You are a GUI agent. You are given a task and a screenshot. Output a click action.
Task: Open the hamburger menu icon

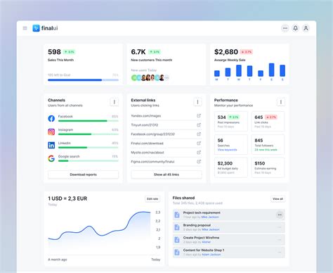point(25,28)
